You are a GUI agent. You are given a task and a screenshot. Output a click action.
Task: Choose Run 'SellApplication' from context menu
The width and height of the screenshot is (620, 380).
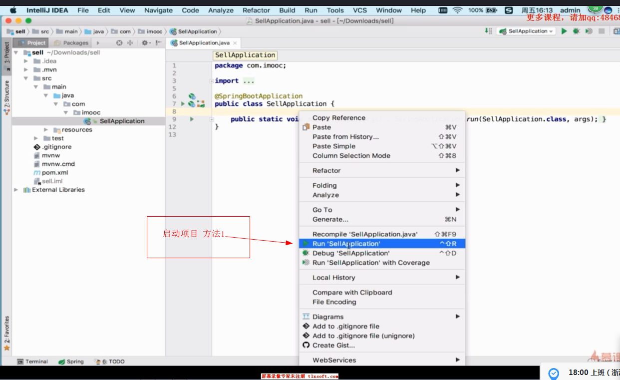tap(382, 244)
